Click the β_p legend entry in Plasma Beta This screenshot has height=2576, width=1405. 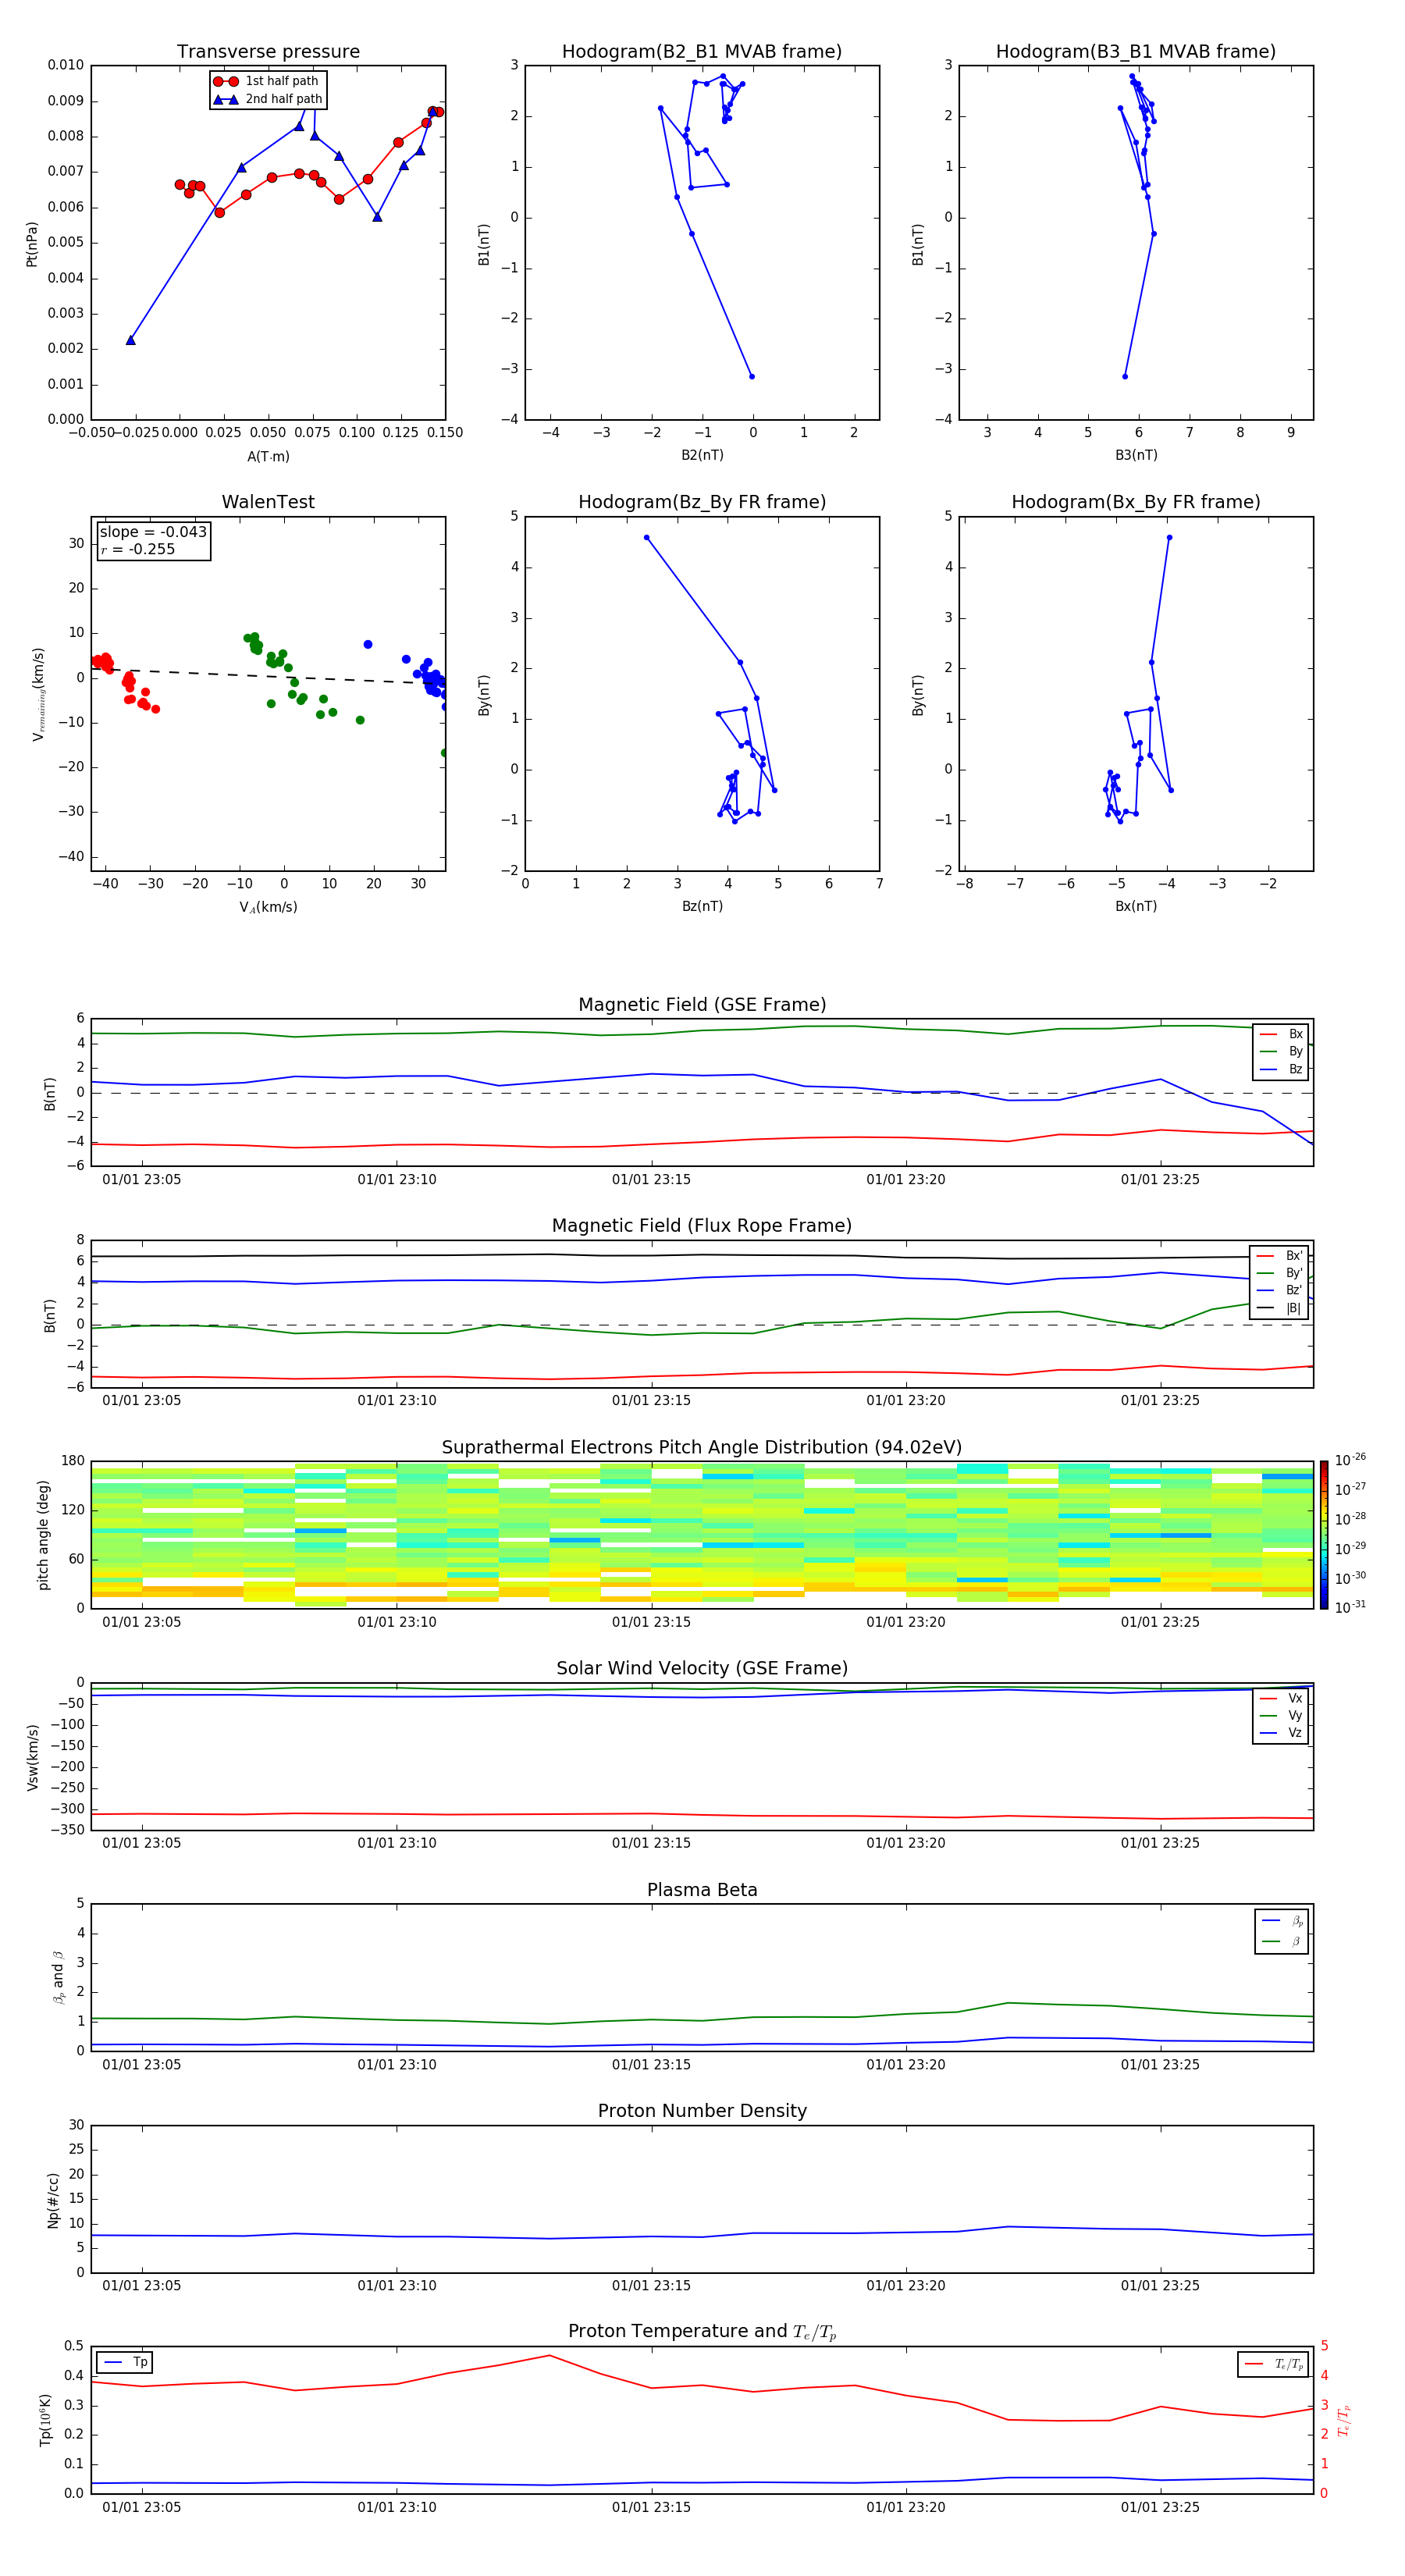pos(1283,1921)
